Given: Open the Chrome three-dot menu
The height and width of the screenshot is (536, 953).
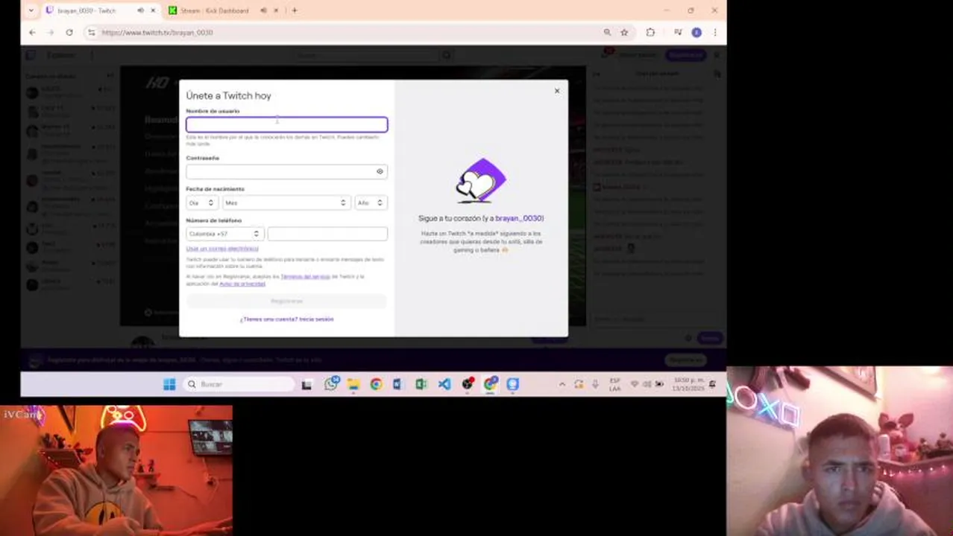Looking at the screenshot, I should 715,32.
